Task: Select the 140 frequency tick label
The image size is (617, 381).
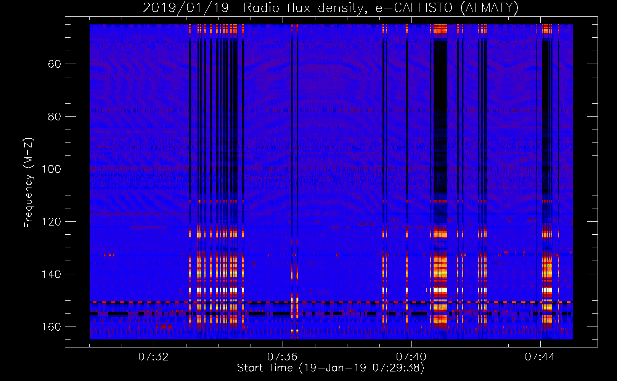Action: pos(51,274)
